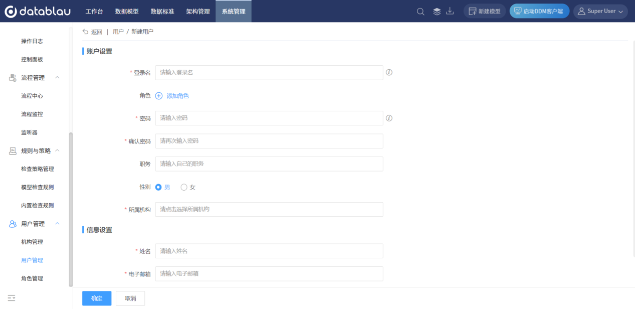
Task: Open the layers stack icon in header
Action: 437,12
